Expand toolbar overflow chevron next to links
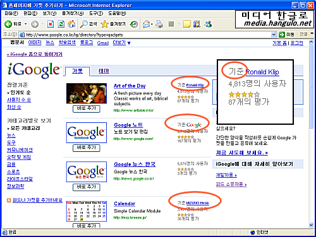Screen dimensions: 316x237 (x=312, y=33)
